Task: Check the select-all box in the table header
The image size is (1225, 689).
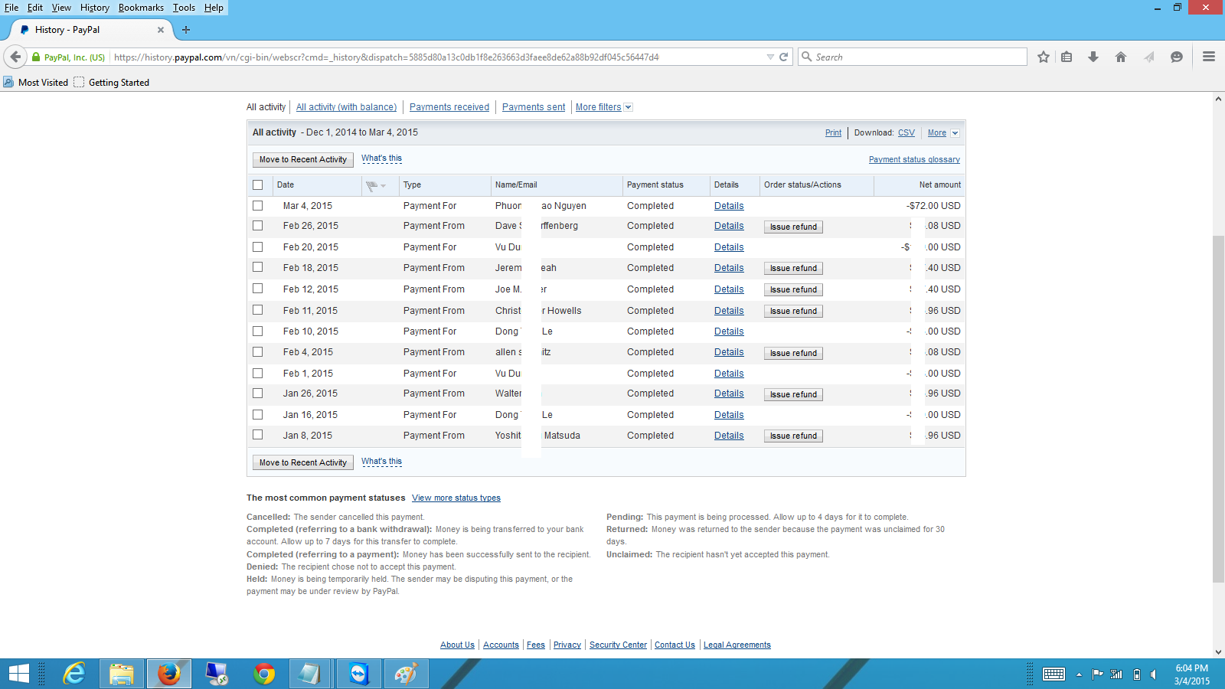Action: [257, 184]
